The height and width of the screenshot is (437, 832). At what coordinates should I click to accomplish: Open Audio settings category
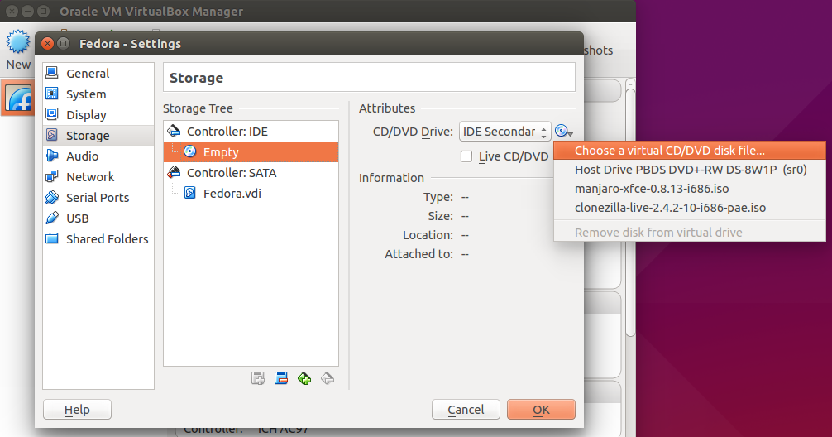click(98, 156)
